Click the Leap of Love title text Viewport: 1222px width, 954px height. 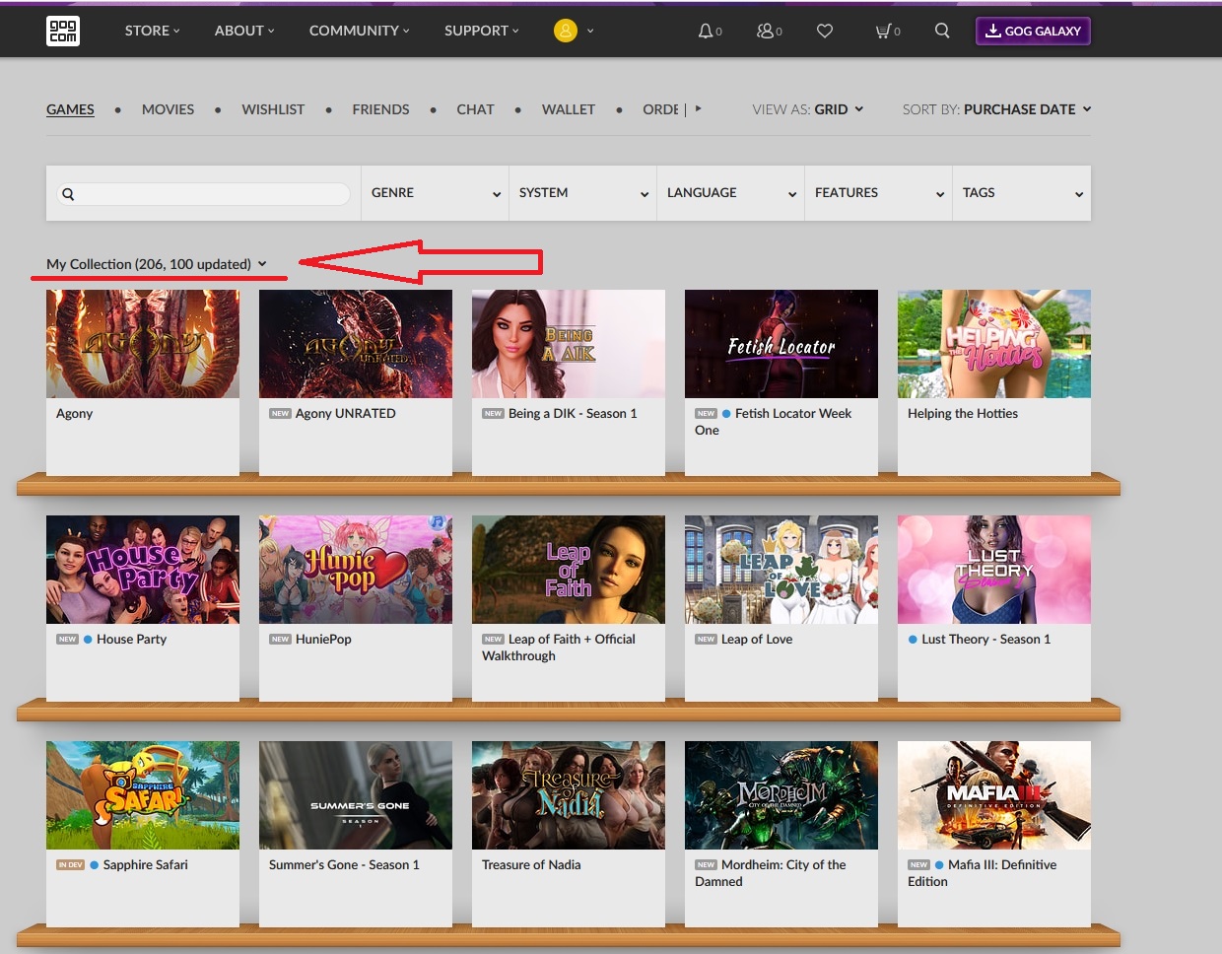pyautogui.click(x=757, y=640)
